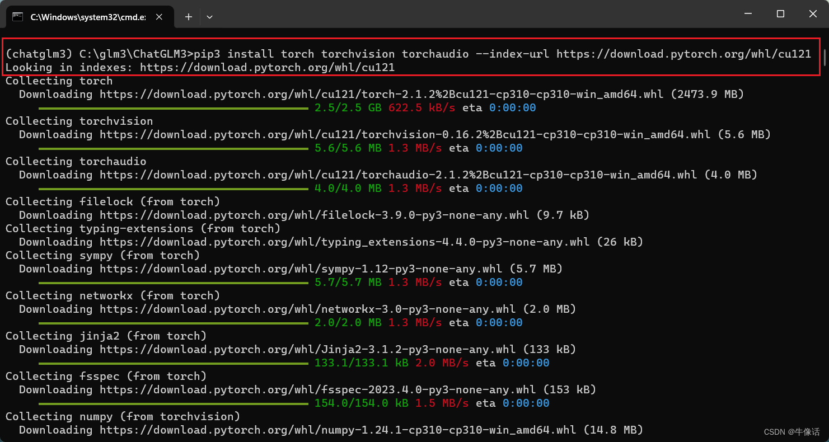Click the typing_extensions-4.4.0 wheel URL
The image size is (829, 442).
(x=344, y=242)
